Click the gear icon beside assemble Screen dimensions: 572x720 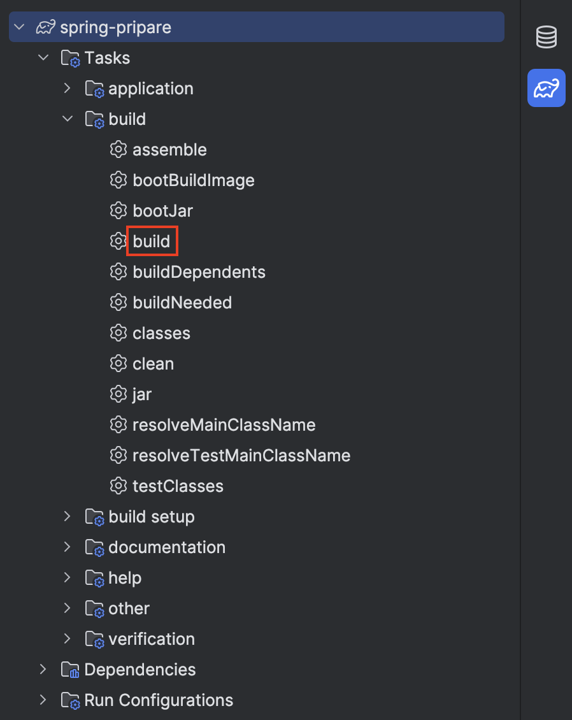(118, 150)
